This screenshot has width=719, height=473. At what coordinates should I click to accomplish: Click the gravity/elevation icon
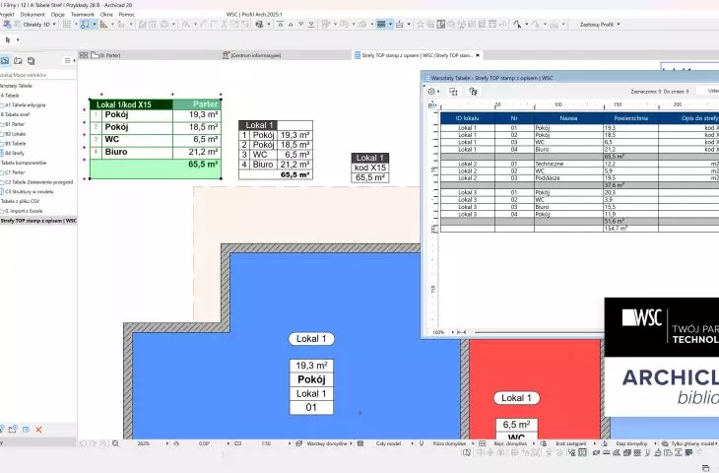pos(400,25)
